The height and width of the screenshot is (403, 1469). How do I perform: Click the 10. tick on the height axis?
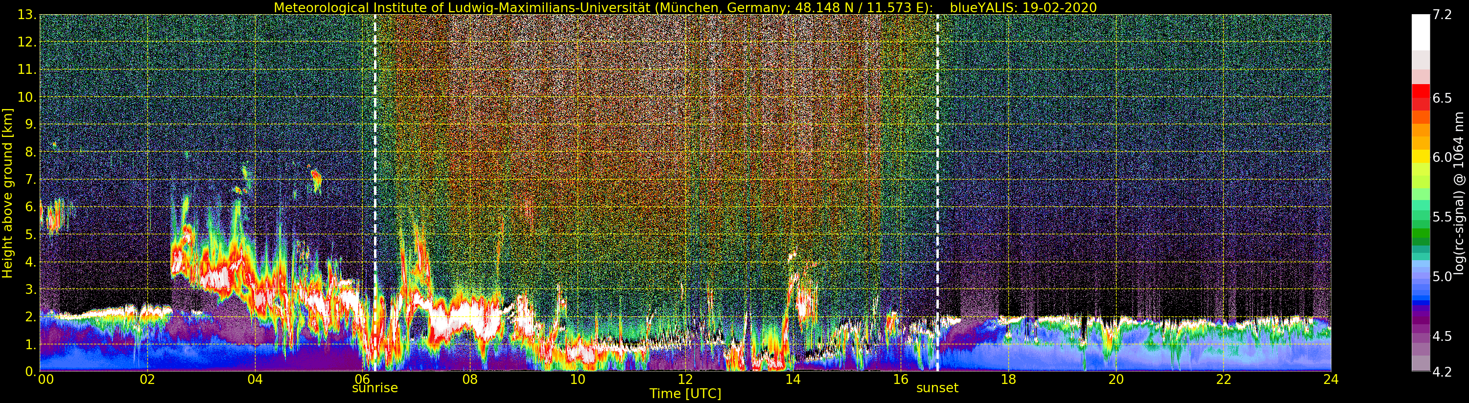[x=27, y=97]
